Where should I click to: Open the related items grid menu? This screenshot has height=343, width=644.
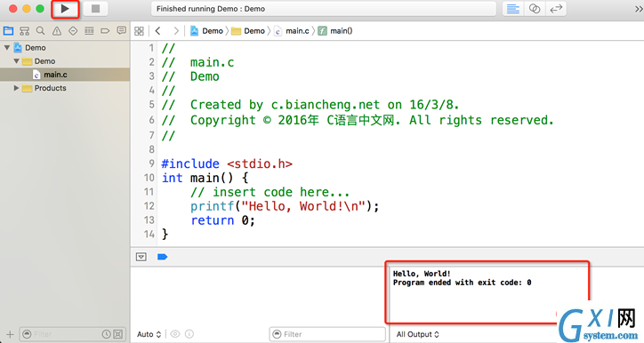(x=140, y=31)
